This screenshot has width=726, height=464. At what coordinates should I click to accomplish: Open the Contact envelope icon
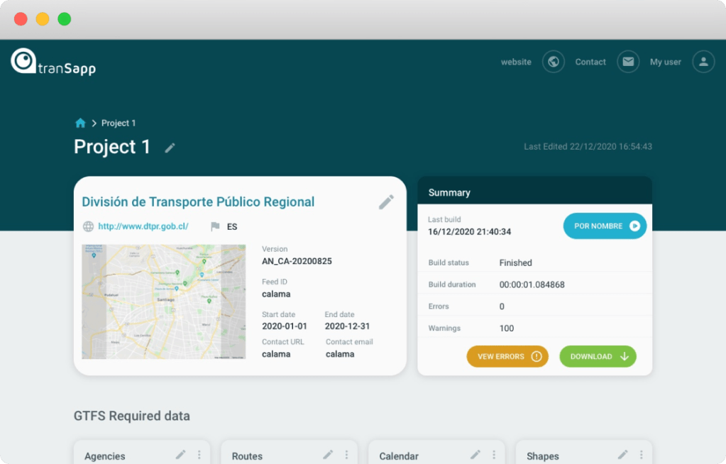(627, 62)
